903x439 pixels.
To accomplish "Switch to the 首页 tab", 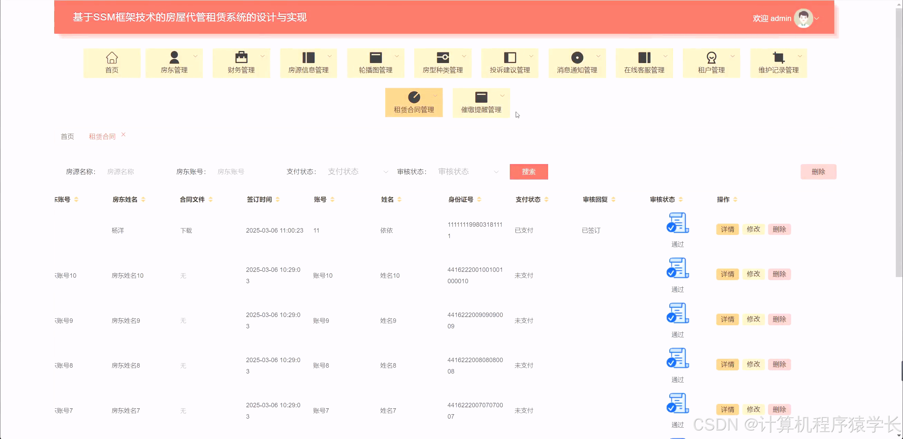I will [x=67, y=136].
